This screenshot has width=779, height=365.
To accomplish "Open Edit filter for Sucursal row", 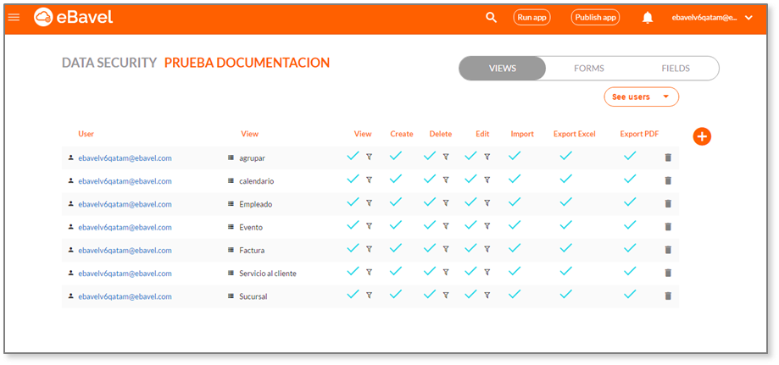I will (x=487, y=295).
